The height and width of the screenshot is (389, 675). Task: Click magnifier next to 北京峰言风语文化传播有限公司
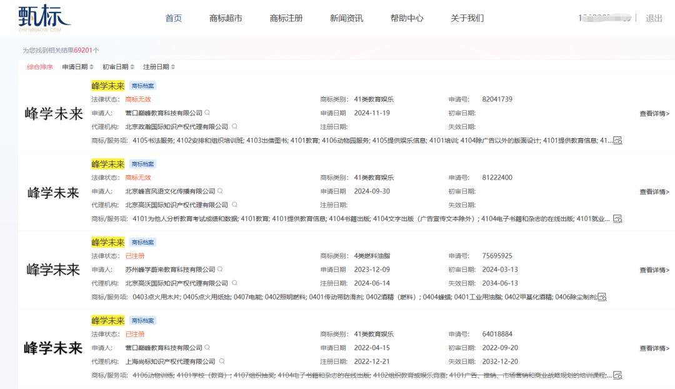(220, 191)
